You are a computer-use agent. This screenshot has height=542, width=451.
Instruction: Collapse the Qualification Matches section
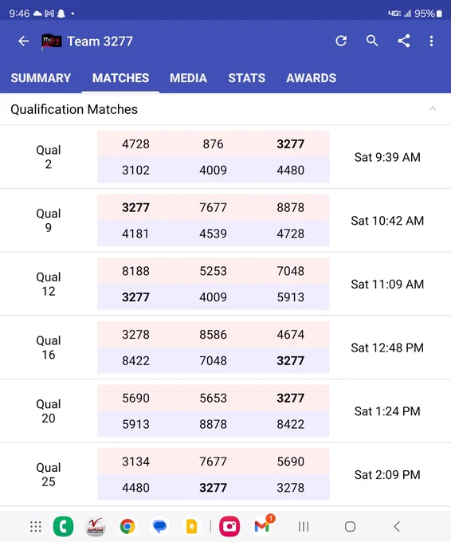click(x=433, y=109)
